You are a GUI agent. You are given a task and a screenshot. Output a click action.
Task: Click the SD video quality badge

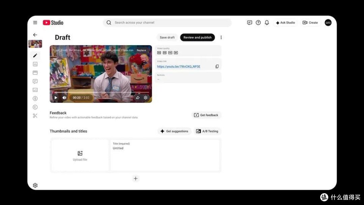tap(159, 53)
